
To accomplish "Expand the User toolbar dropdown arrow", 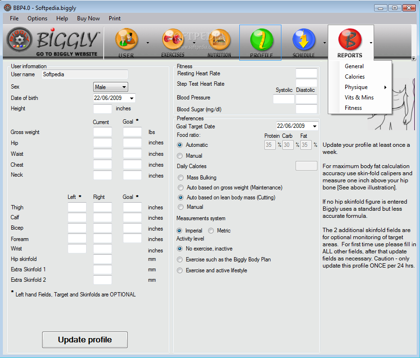I will (x=148, y=43).
